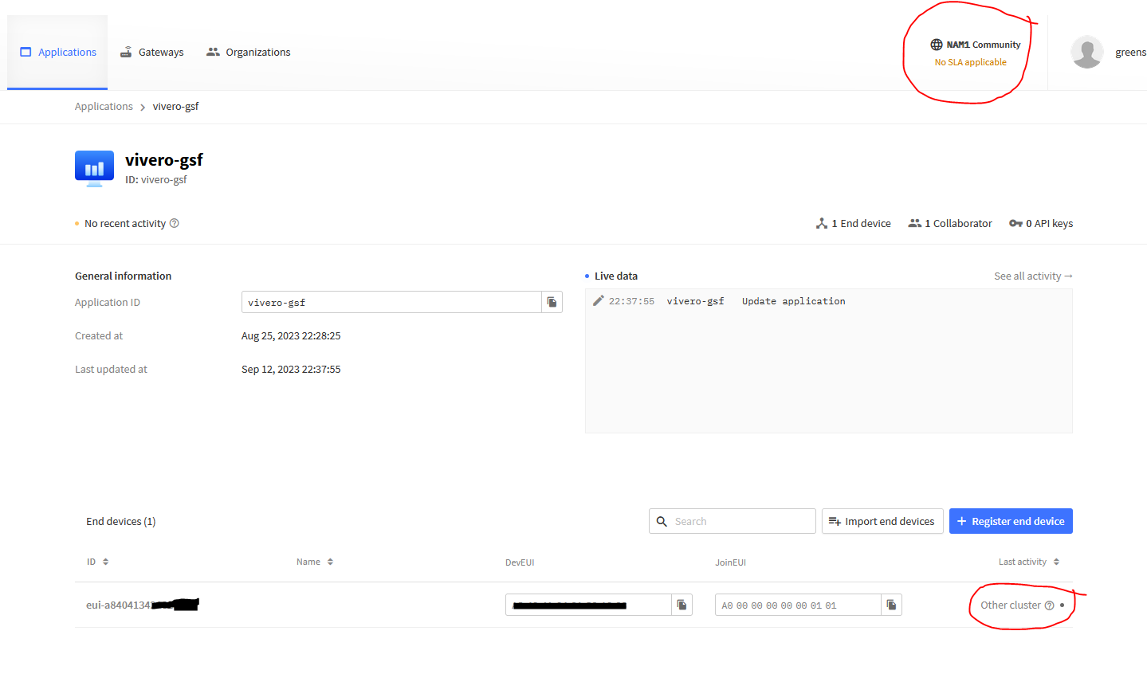
Task: Copy the JoinEUI value
Action: coord(891,605)
